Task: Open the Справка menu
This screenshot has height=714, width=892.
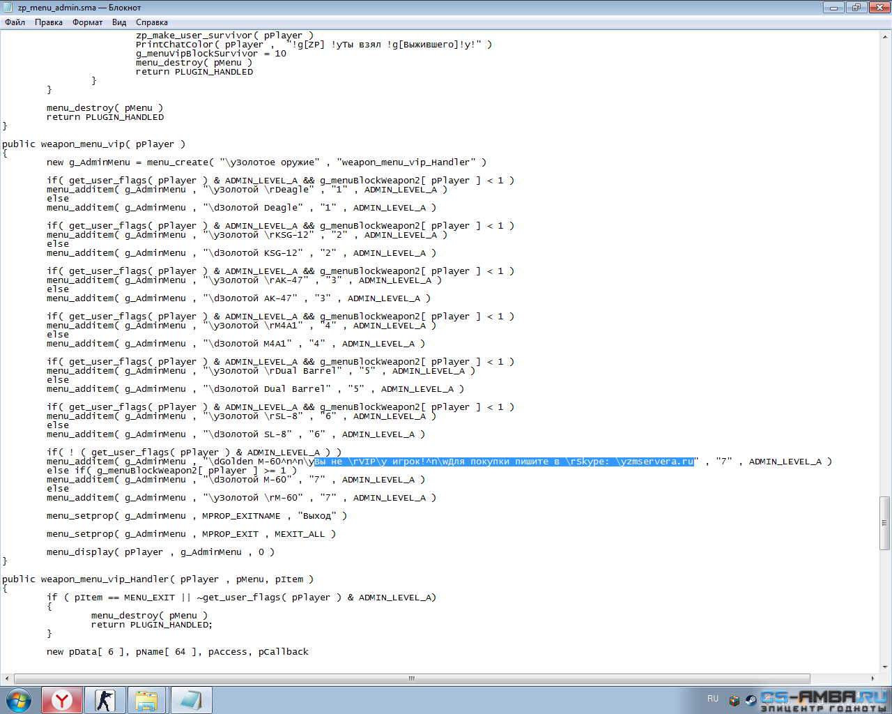Action: tap(151, 22)
